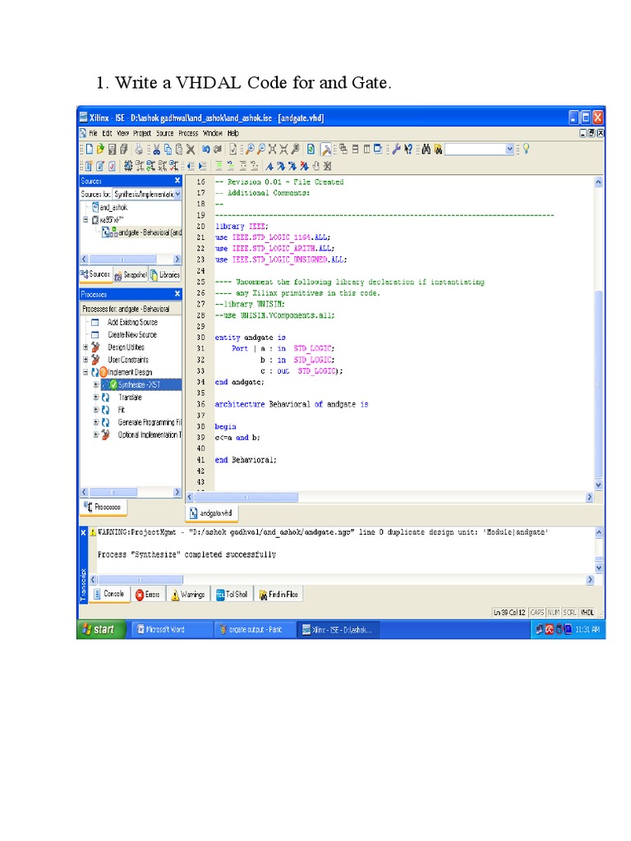
Task: Switch to Microsoft Word in taskbar
Action: [171, 630]
